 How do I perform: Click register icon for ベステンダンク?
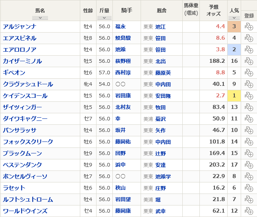click(249, 165)
